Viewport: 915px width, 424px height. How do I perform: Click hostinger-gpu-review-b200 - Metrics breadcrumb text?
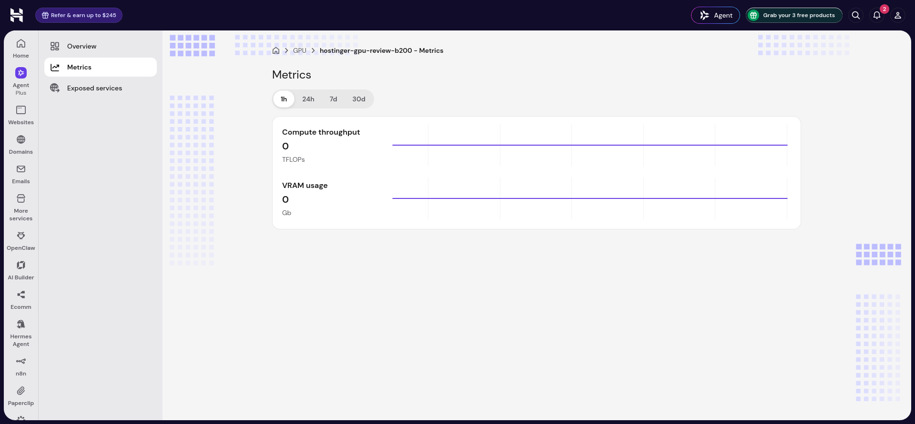pos(381,50)
